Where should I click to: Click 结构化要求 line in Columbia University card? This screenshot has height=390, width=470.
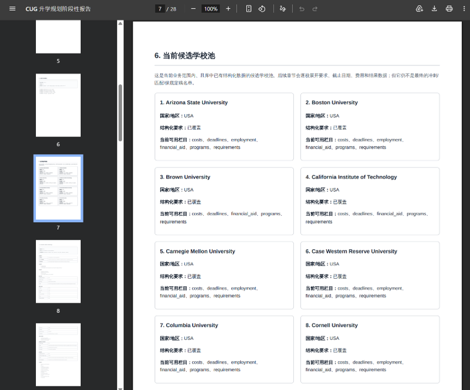tap(180, 350)
